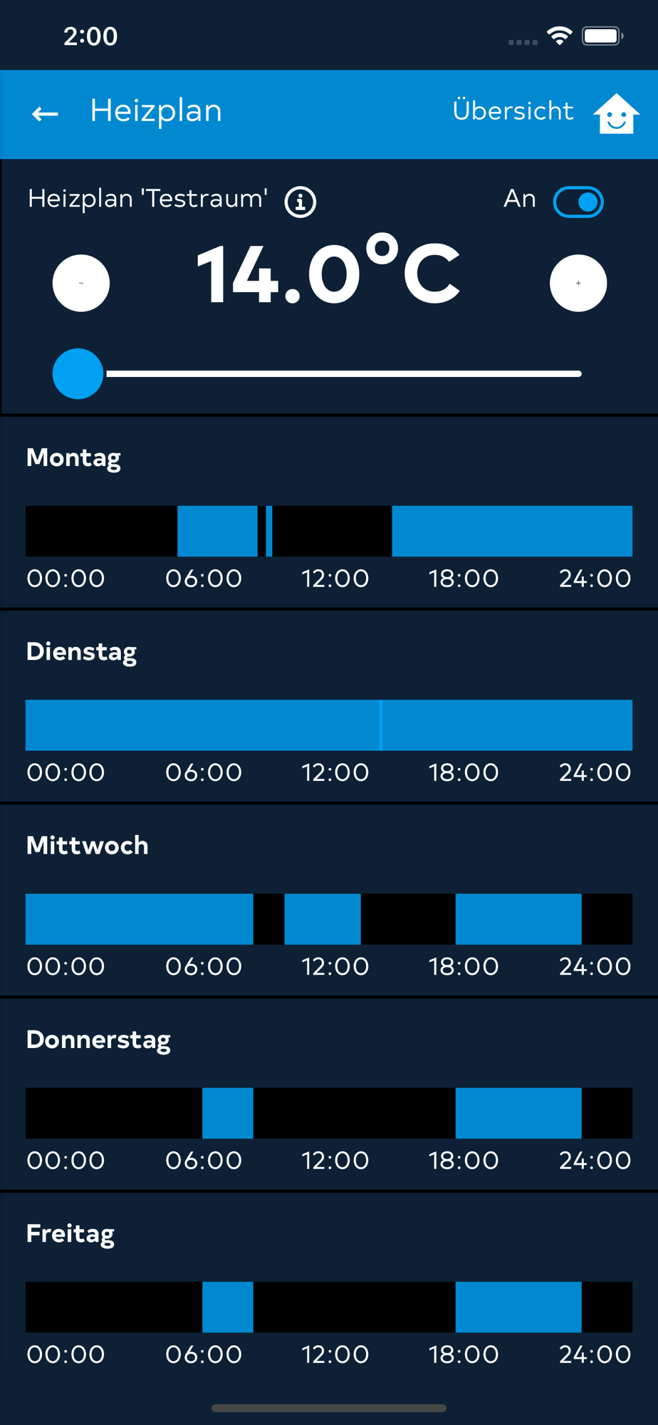Viewport: 658px width, 1425px height.
Task: Decrease temperature with the minus button
Action: [x=81, y=284]
